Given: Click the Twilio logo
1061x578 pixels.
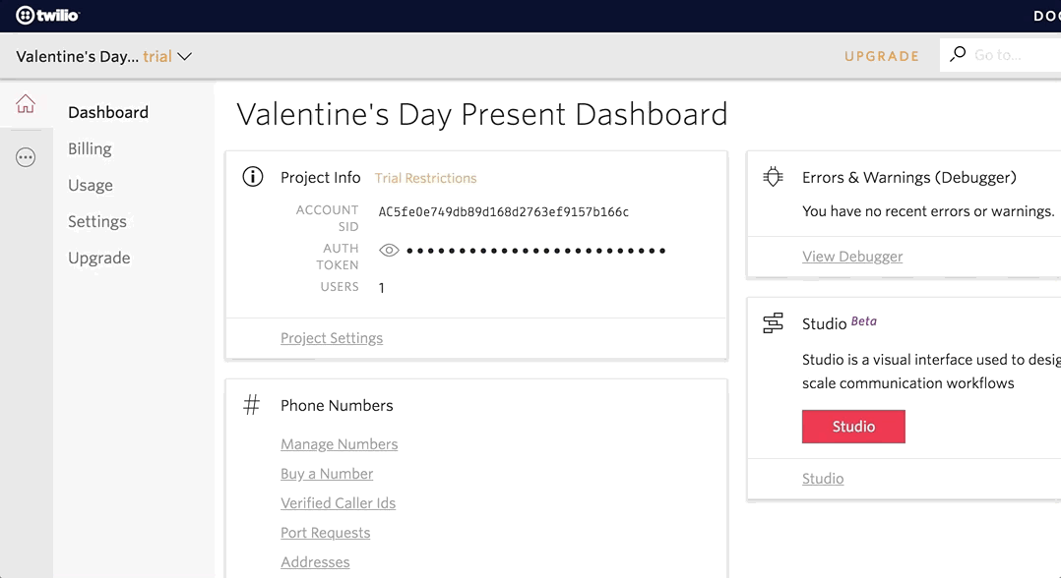Looking at the screenshot, I should click(x=47, y=15).
